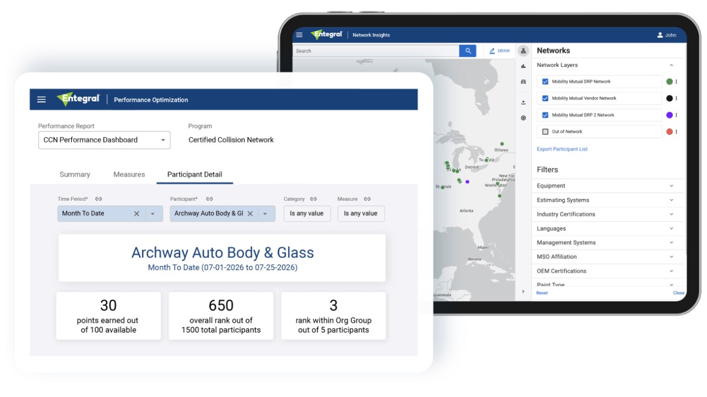Click the green map marker near Ottawa

pyautogui.click(x=502, y=143)
